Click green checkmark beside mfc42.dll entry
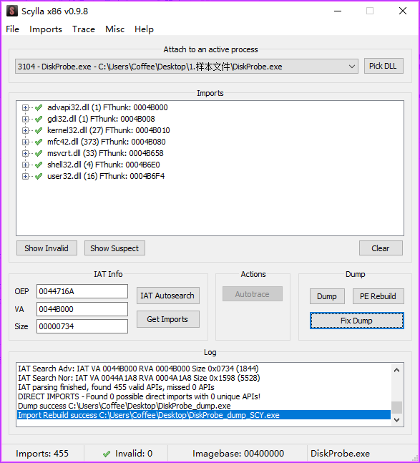The width and height of the screenshot is (420, 463). coord(39,142)
